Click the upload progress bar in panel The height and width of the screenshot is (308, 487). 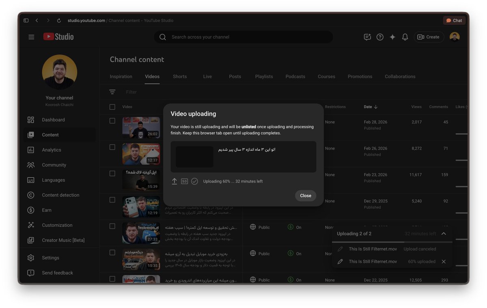(392, 242)
